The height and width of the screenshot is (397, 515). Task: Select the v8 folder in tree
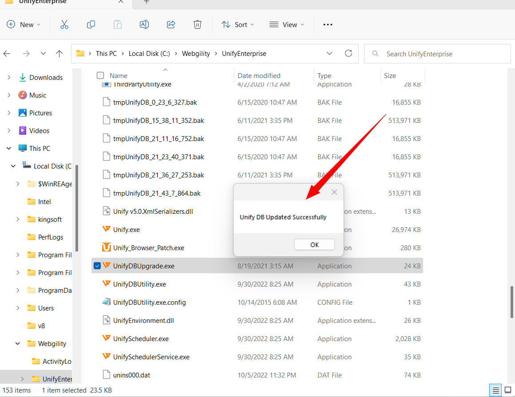(x=41, y=326)
